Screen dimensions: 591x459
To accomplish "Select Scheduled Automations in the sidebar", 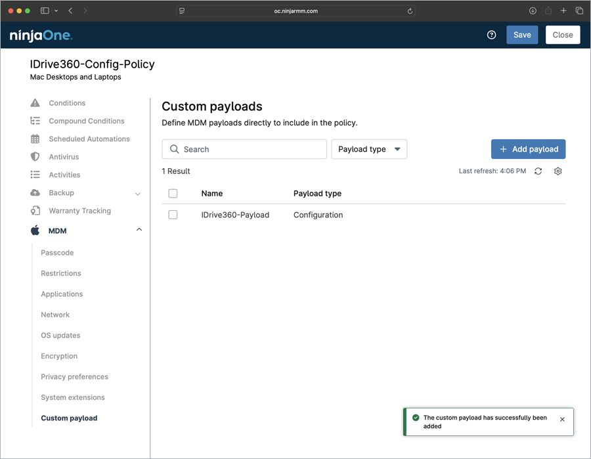I will coord(89,139).
